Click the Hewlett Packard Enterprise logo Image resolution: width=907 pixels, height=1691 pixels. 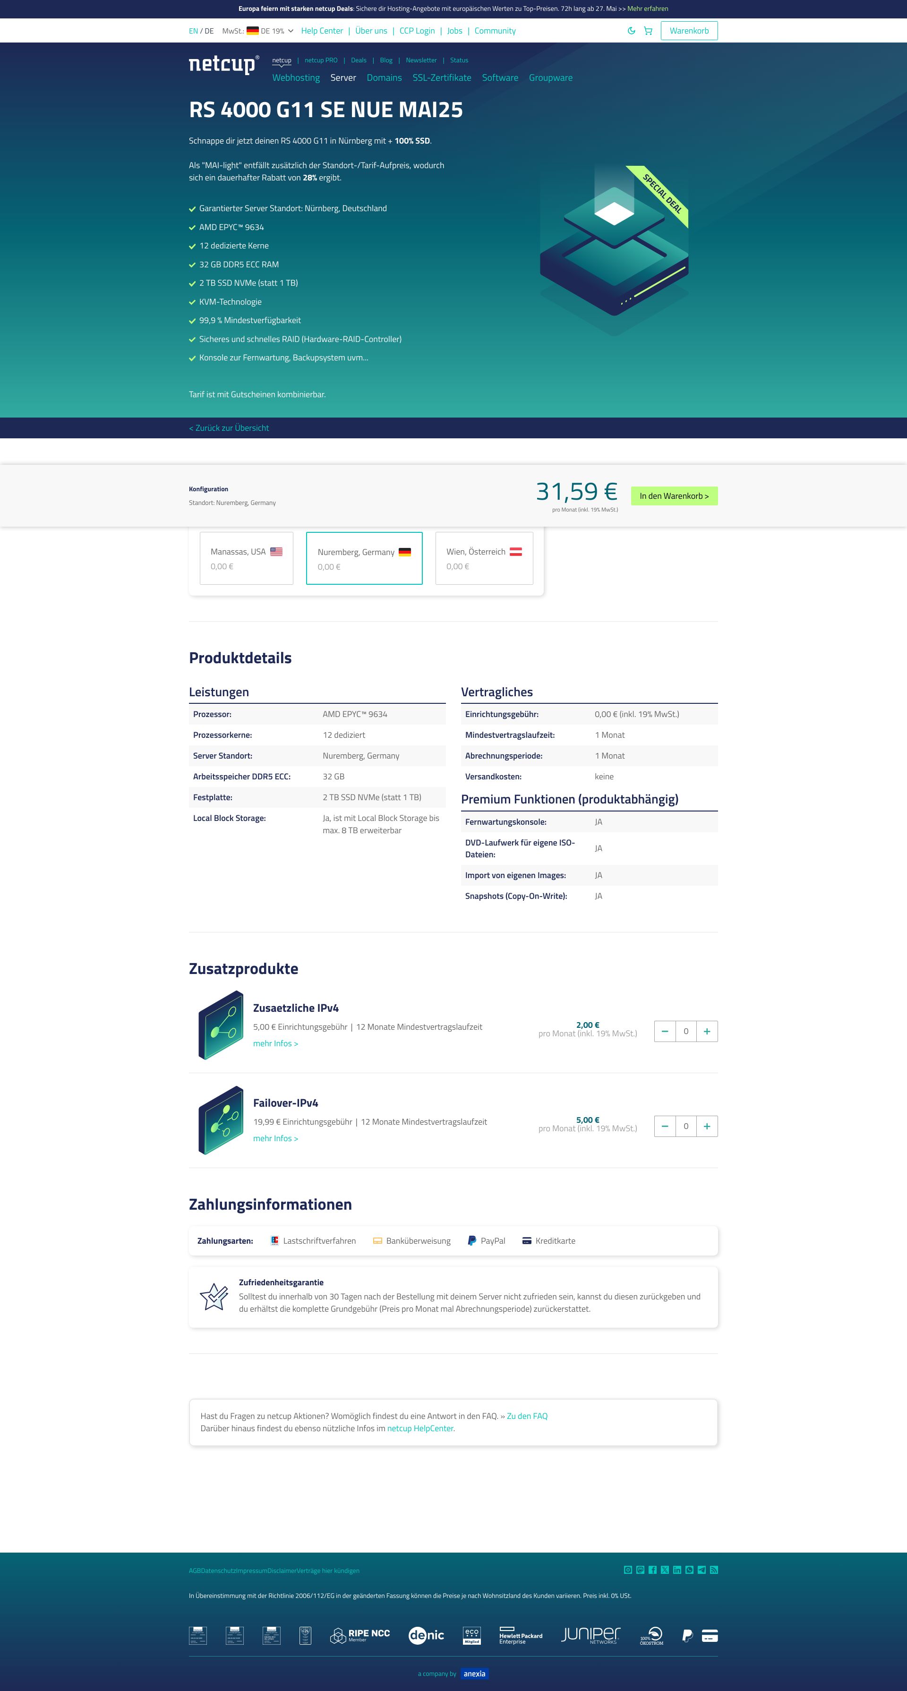coord(521,1635)
